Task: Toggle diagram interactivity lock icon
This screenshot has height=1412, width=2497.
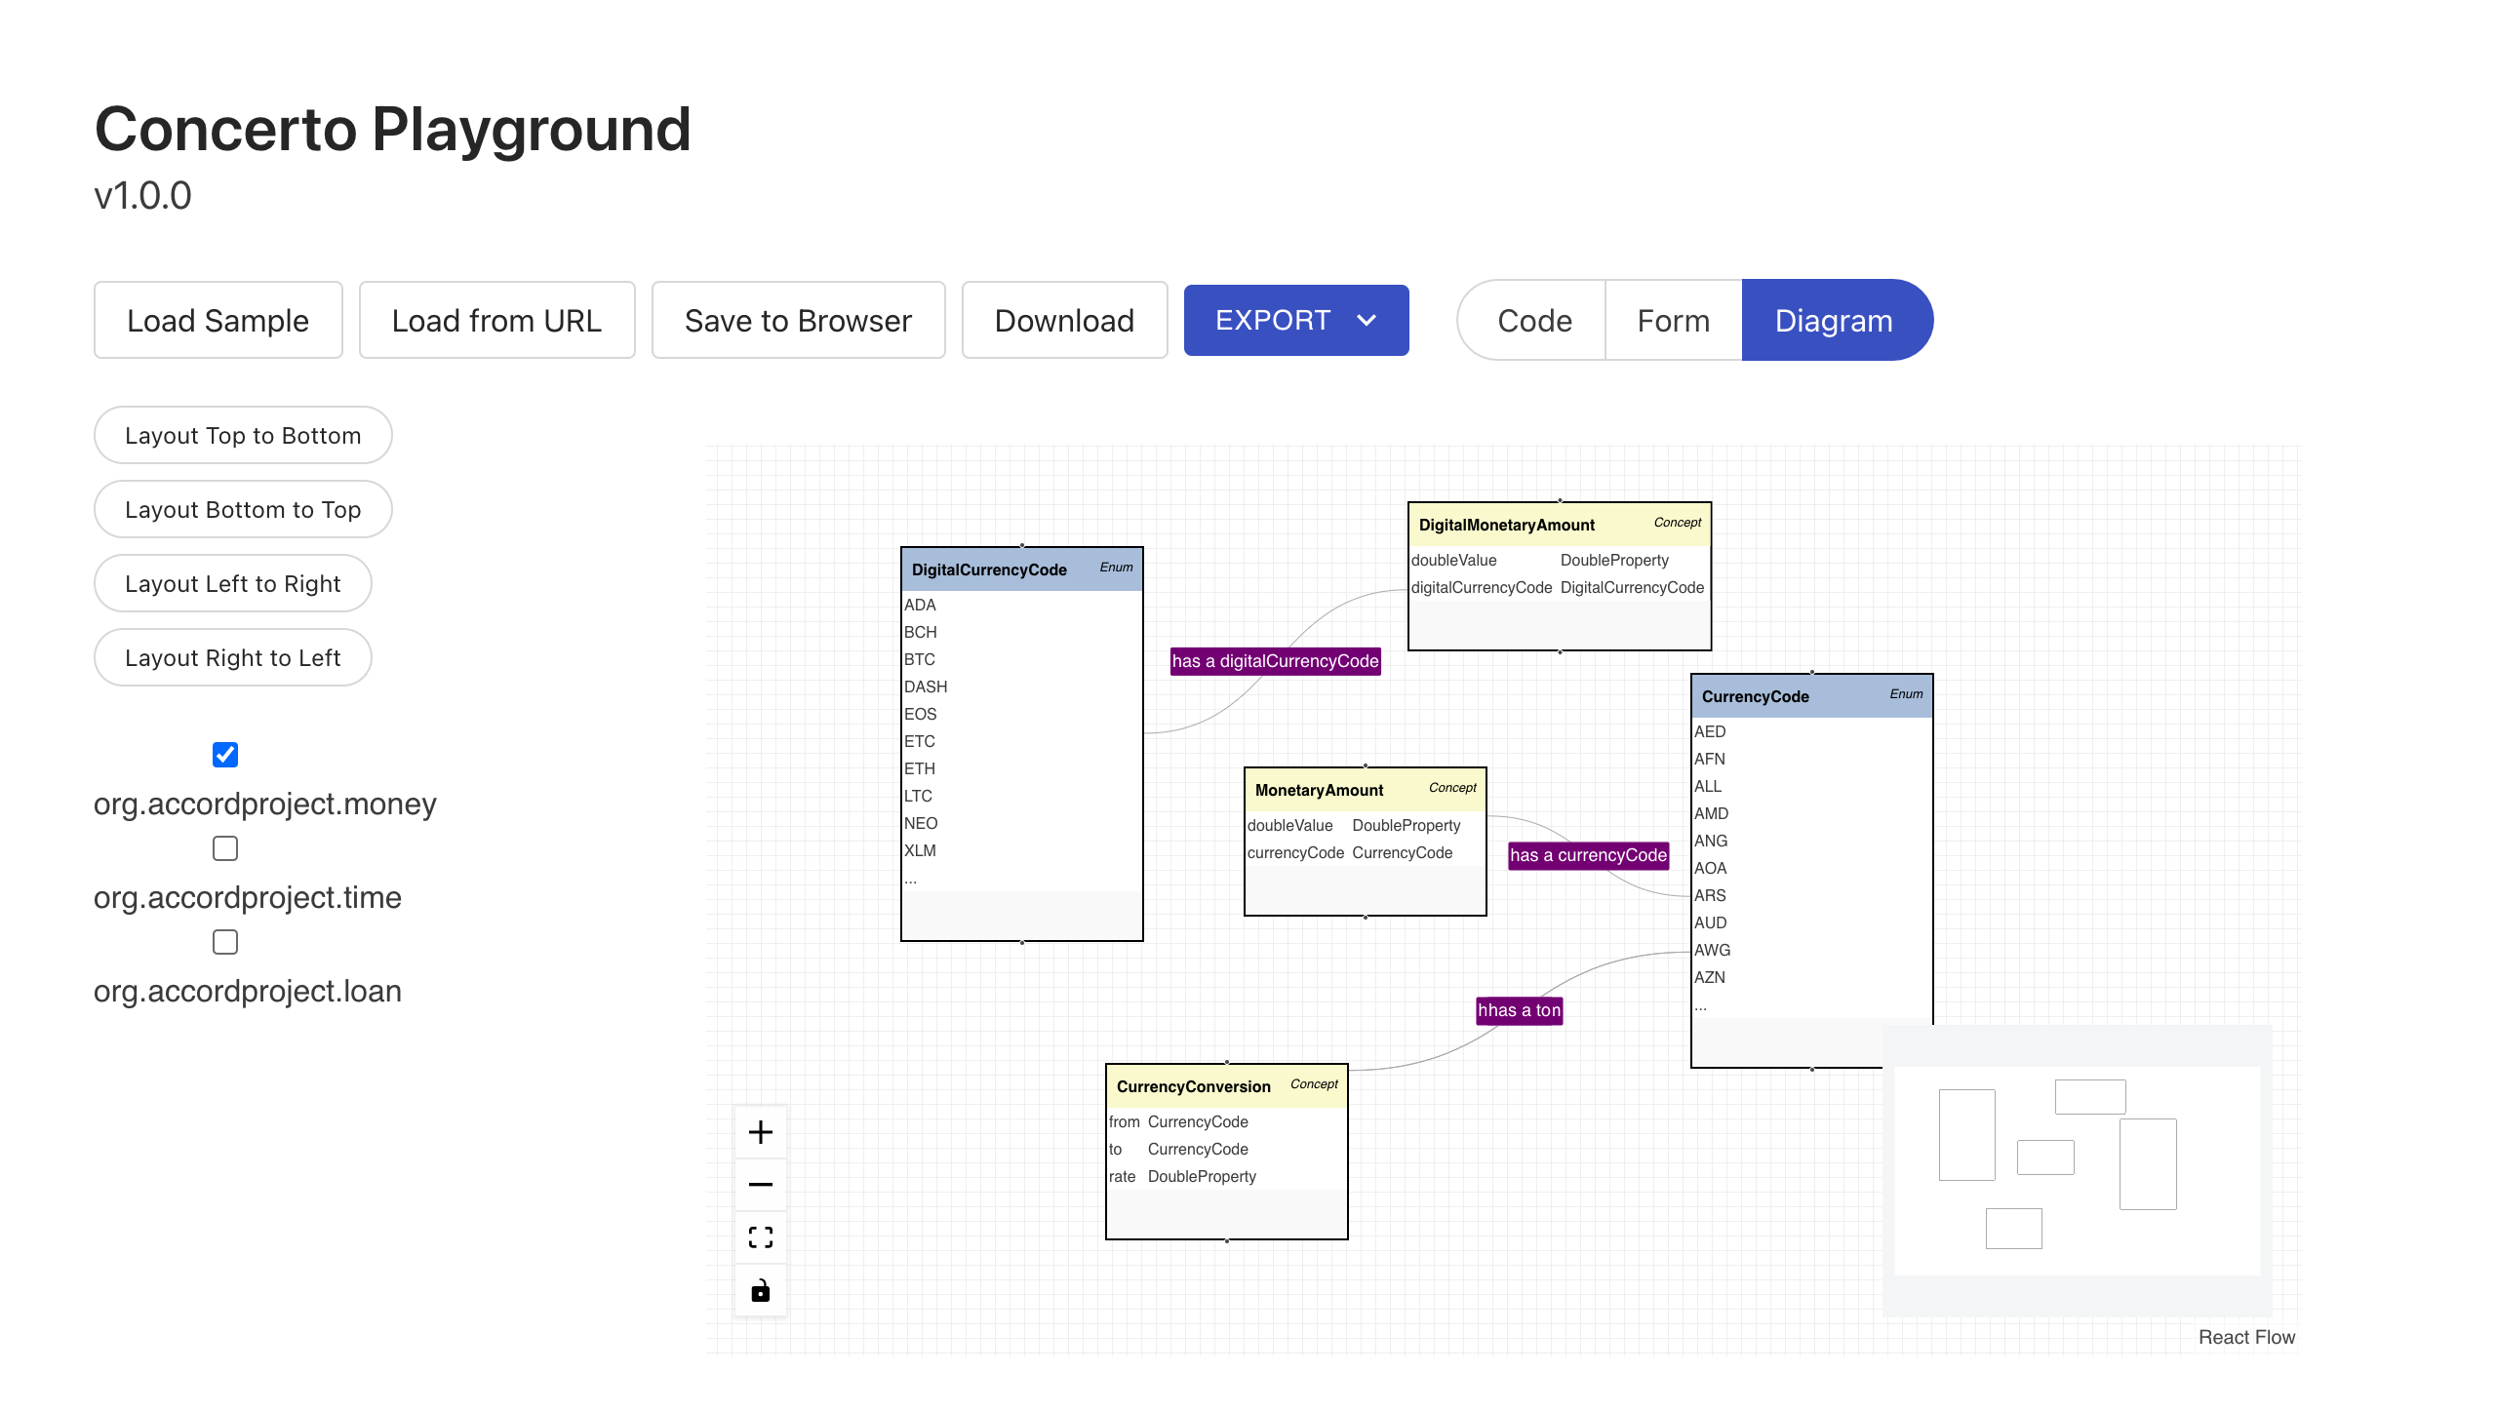Action: pyautogui.click(x=761, y=1290)
